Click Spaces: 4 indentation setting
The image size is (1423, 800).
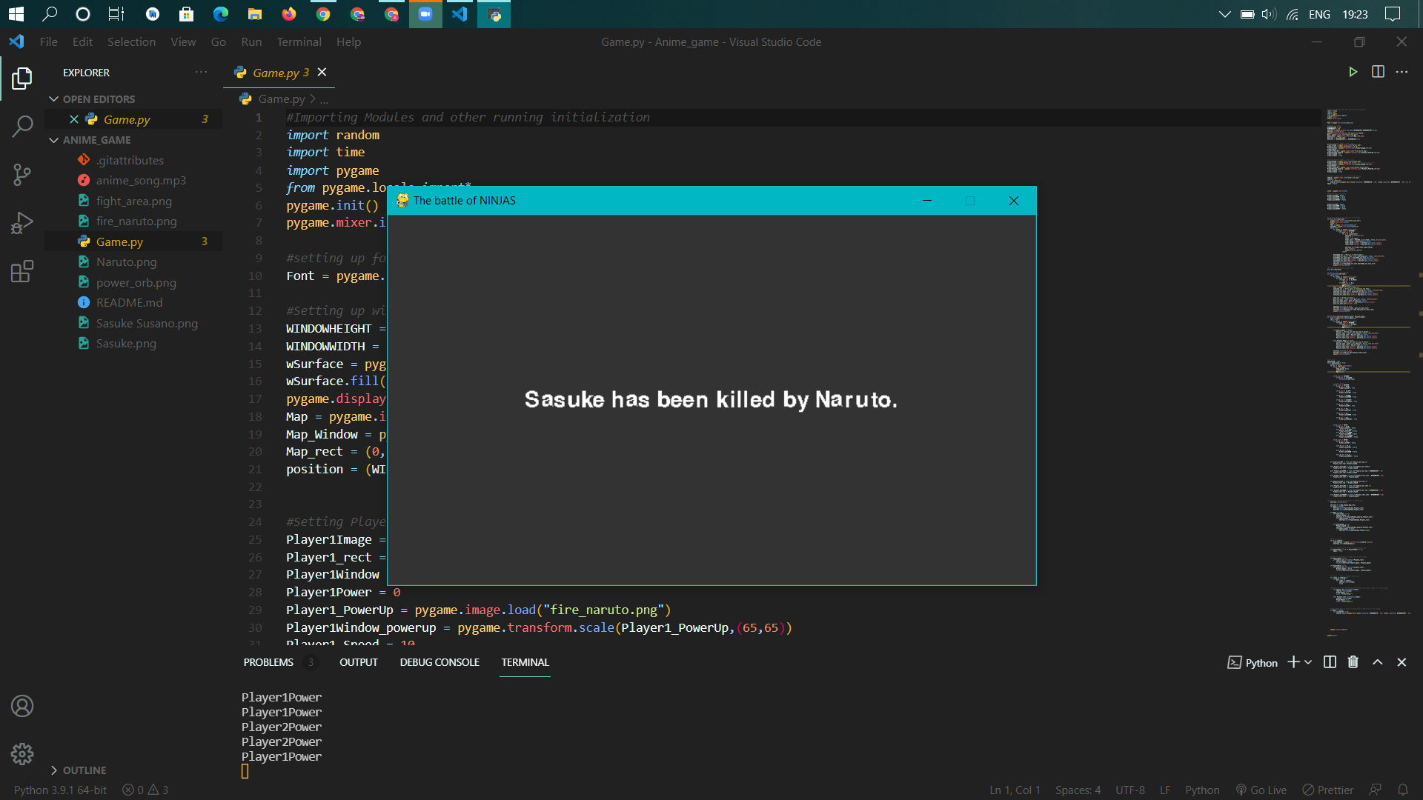pyautogui.click(x=1078, y=790)
